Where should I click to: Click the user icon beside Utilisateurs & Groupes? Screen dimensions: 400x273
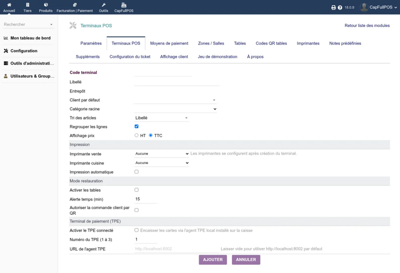[x=6, y=76]
